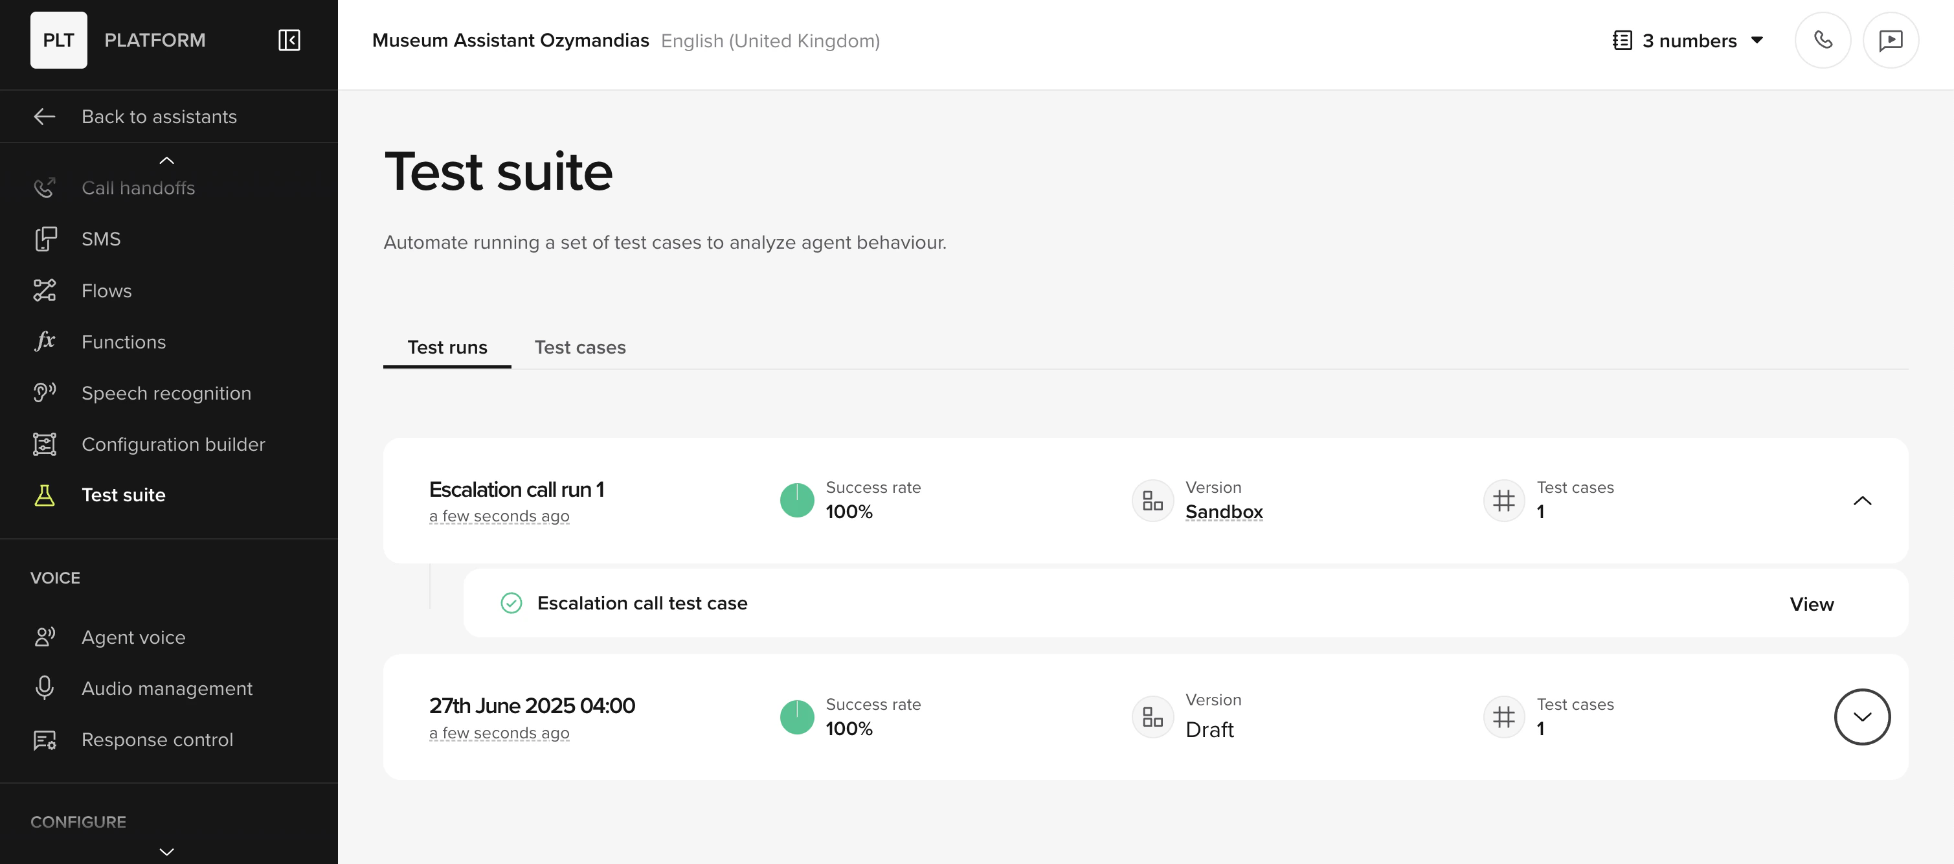Open Audio management microphone icon
The width and height of the screenshot is (1954, 864).
45,688
